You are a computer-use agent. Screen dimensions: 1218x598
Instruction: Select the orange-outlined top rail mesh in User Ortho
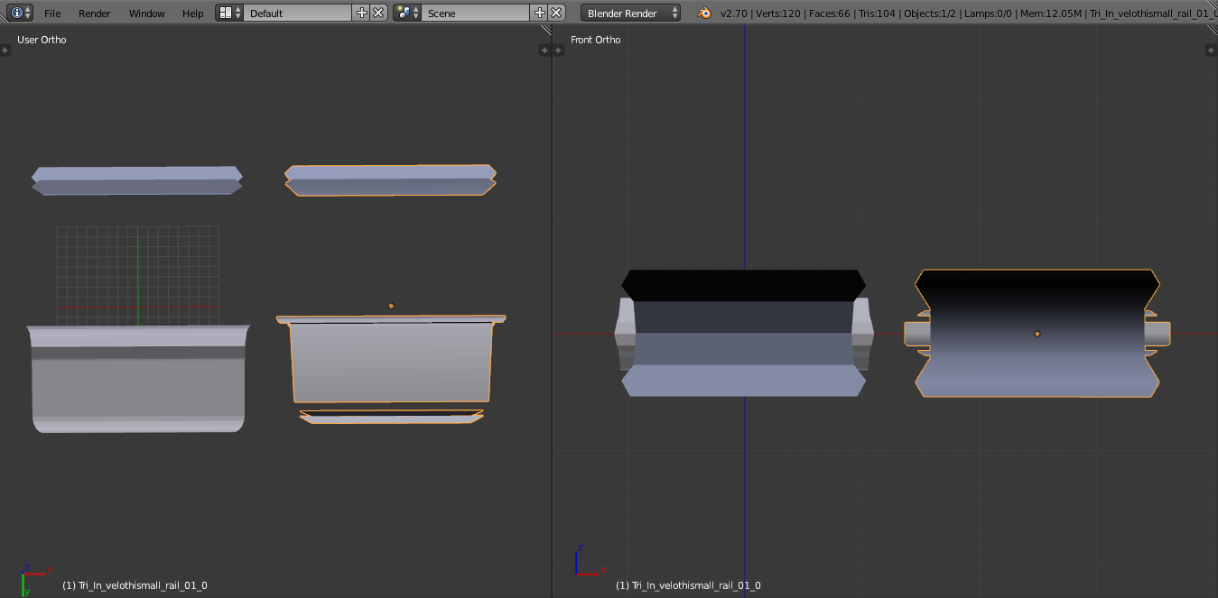click(x=390, y=179)
